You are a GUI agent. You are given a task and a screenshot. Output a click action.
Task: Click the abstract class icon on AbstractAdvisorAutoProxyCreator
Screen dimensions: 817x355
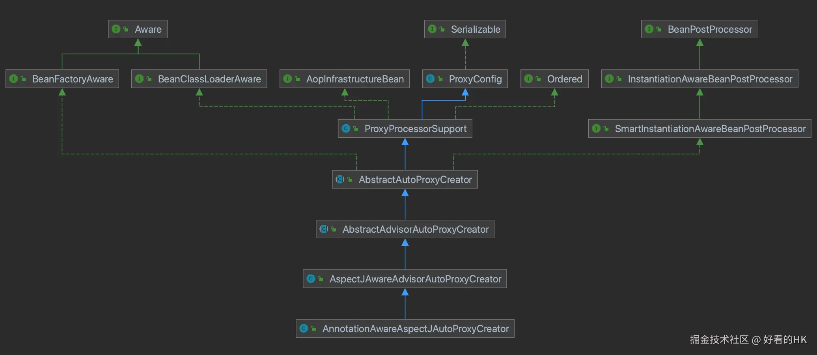pos(324,229)
